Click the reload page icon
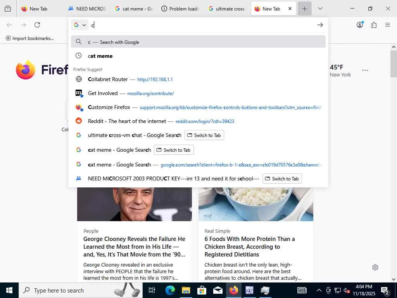 [37, 25]
